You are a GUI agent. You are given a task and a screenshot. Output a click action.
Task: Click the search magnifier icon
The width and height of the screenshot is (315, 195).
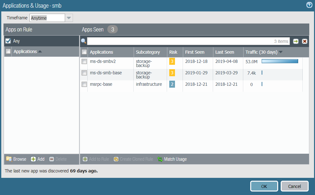click(84, 41)
